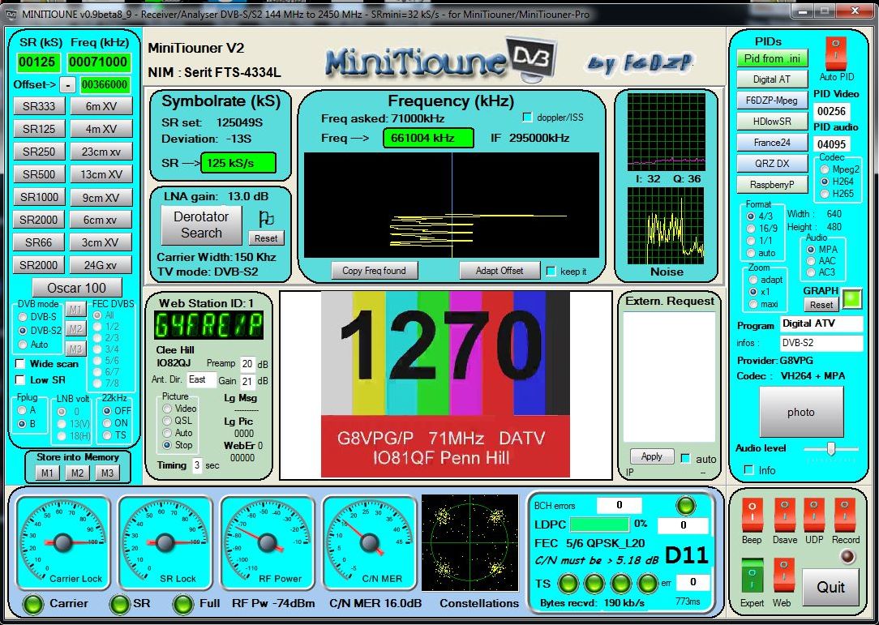Click the Pid from .ini button
Viewport: 879px width, 625px height.
772,58
